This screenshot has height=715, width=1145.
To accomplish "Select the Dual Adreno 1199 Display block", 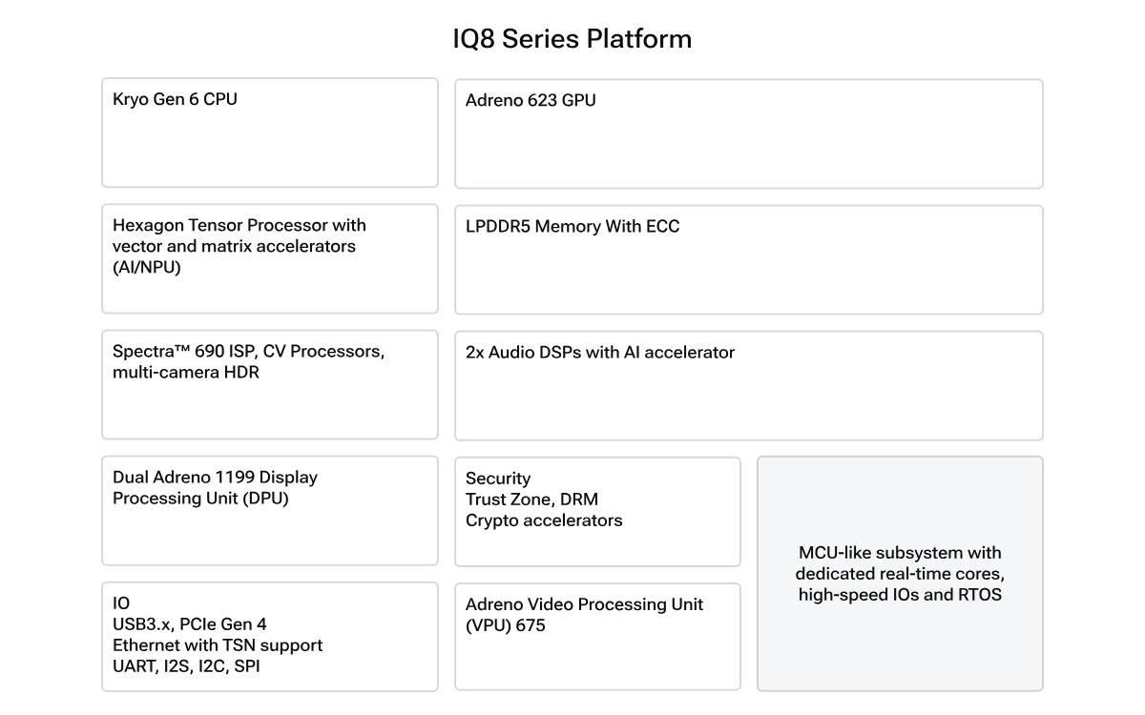I will (269, 510).
